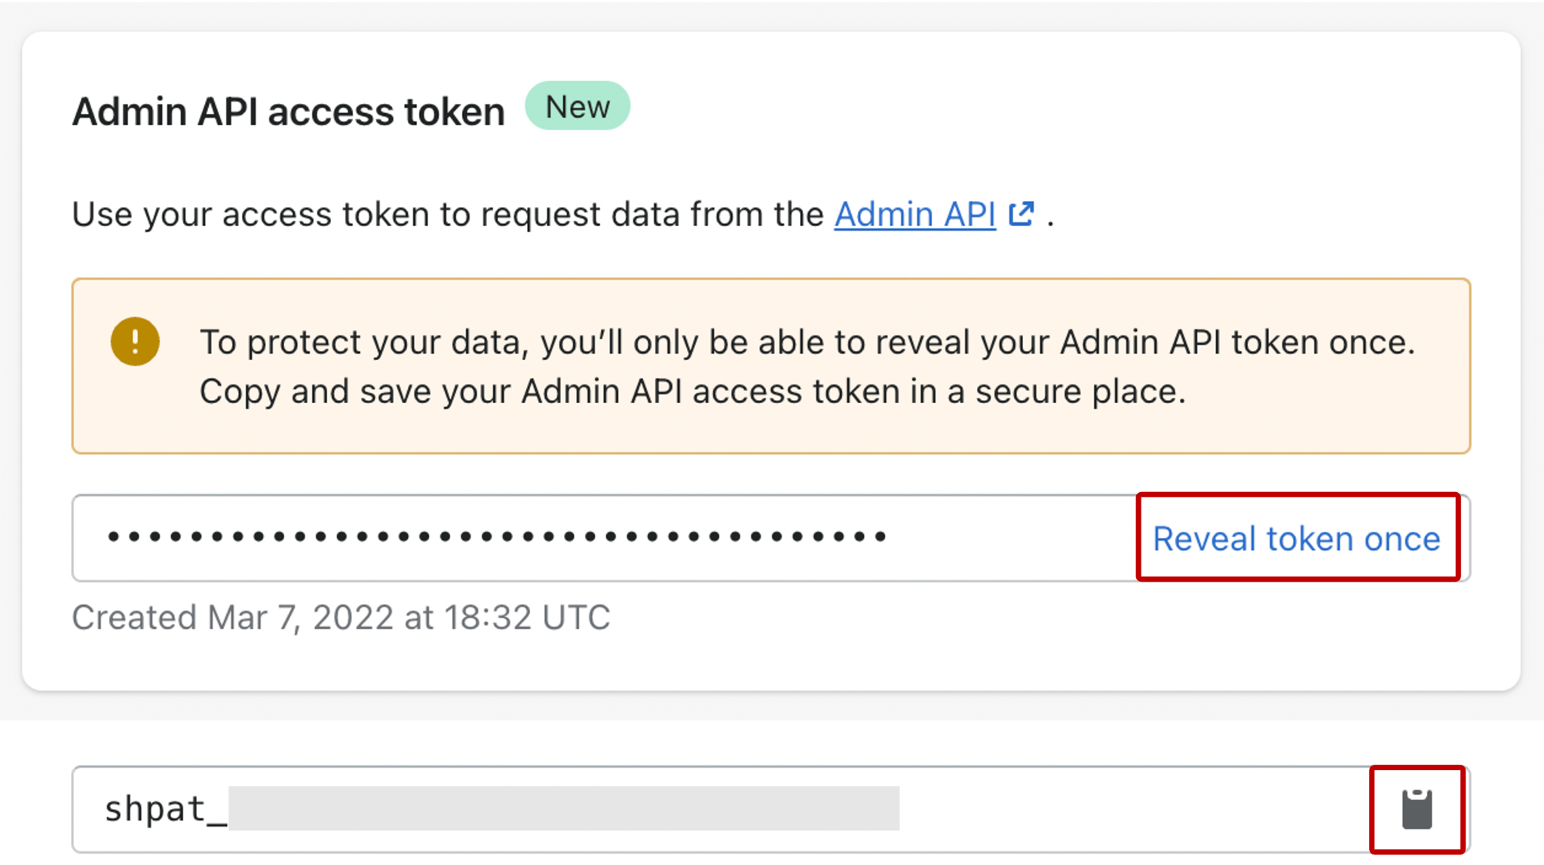Click the gray redacted token block
The width and height of the screenshot is (1544, 865).
(x=564, y=808)
